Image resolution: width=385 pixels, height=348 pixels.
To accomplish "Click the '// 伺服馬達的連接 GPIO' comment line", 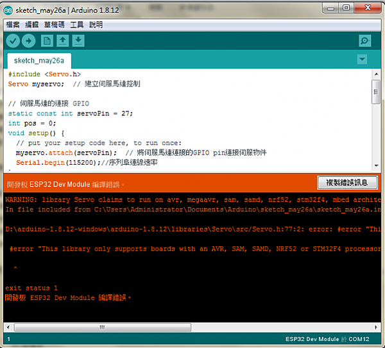I will 49,103.
